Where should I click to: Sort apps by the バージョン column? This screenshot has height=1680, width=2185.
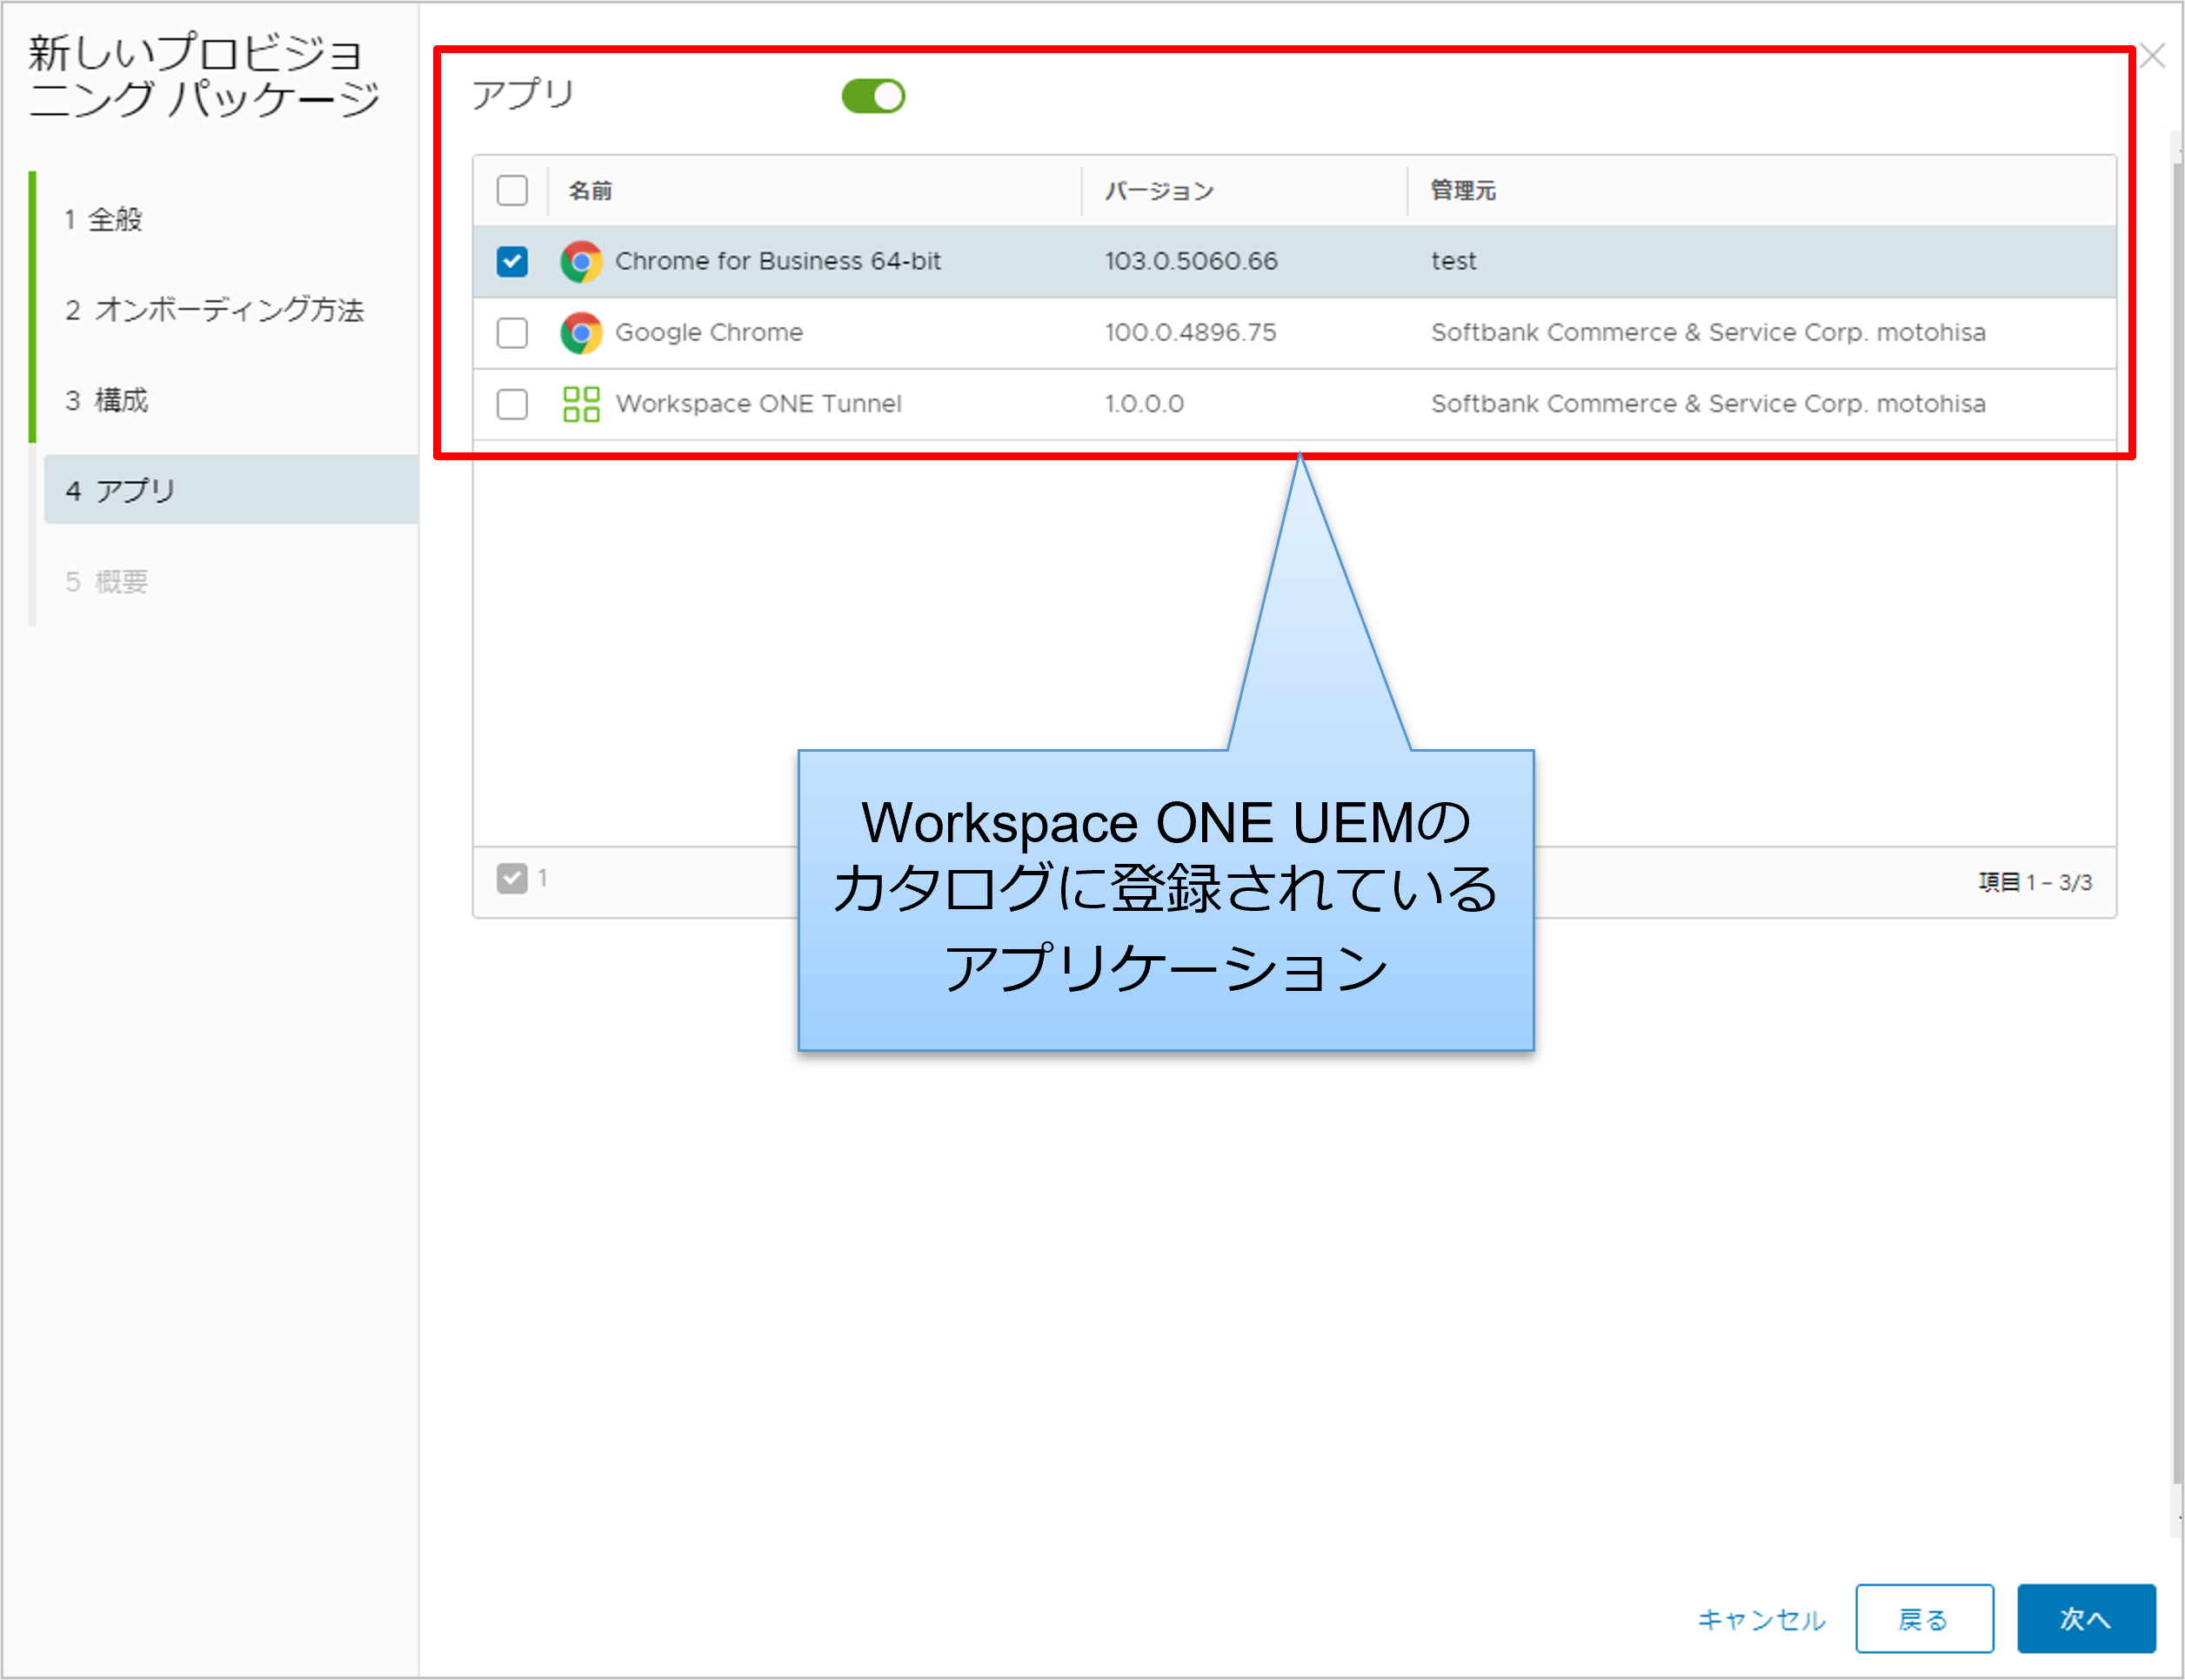click(1159, 190)
